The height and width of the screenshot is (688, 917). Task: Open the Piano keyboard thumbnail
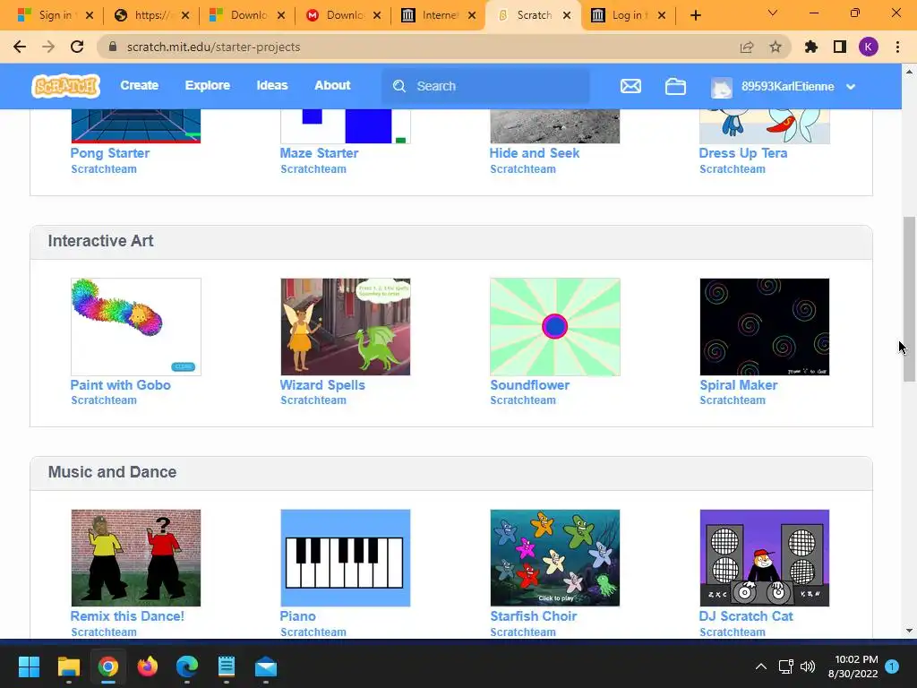pyautogui.click(x=345, y=557)
